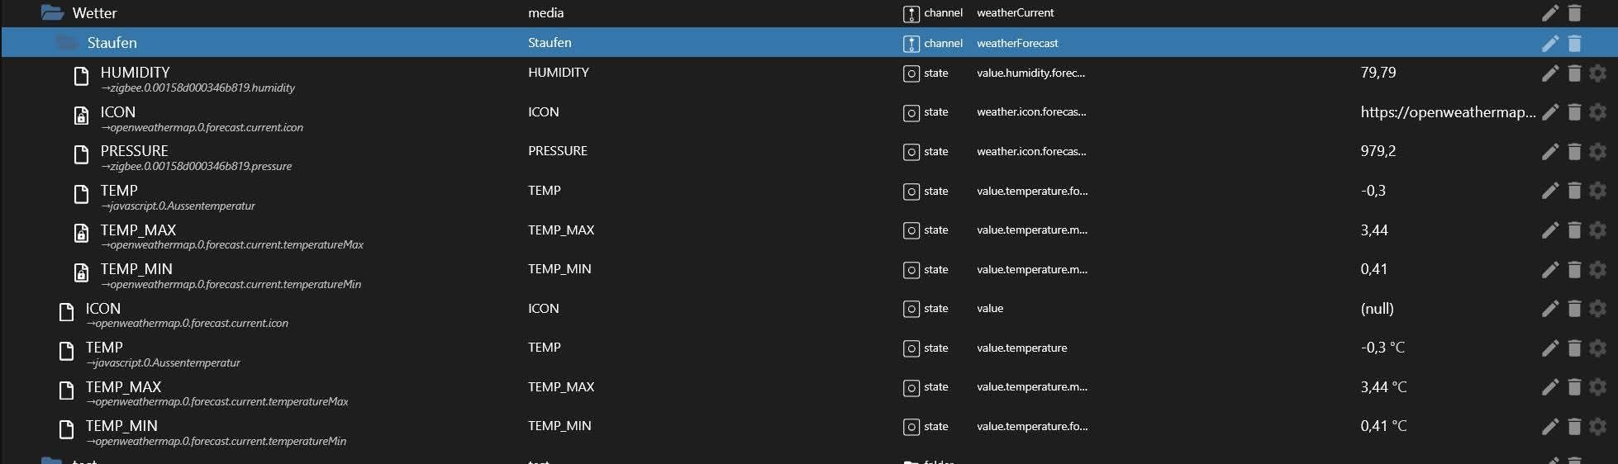Edit the Staufen TEMP_MIN state valued 0,41
1618x464 pixels.
1550,270
